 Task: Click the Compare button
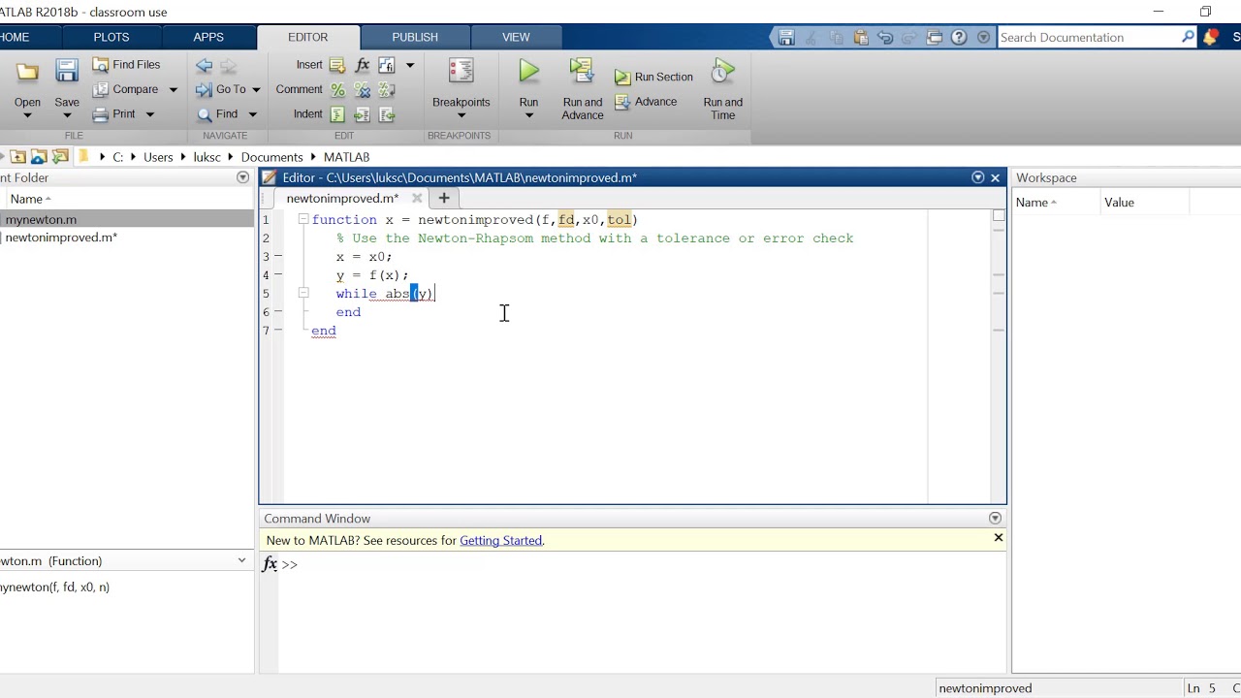pos(126,89)
